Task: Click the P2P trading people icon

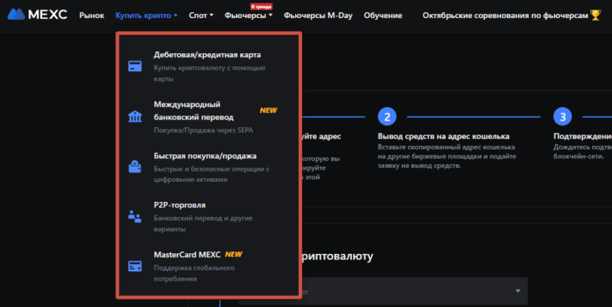Action: pyautogui.click(x=135, y=216)
